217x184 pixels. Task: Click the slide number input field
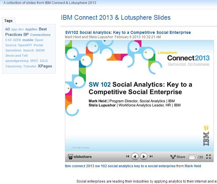coord(193,157)
